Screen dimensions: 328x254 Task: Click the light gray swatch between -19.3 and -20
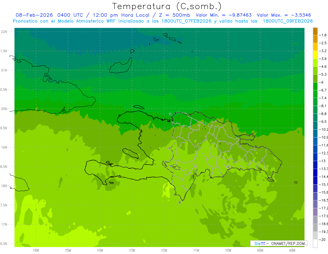315,235
